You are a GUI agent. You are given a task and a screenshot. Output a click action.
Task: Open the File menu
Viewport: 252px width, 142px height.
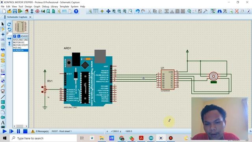[3, 7]
